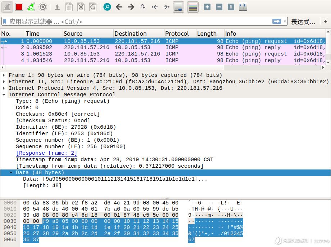Viewport: 331px width, 247px height.
Task: Select Sequence number (BE): 1 field
Action: pyautogui.click(x=68, y=140)
